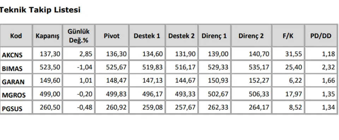Click the Destek 1 header
The width and height of the screenshot is (339, 140).
pyautogui.click(x=147, y=36)
